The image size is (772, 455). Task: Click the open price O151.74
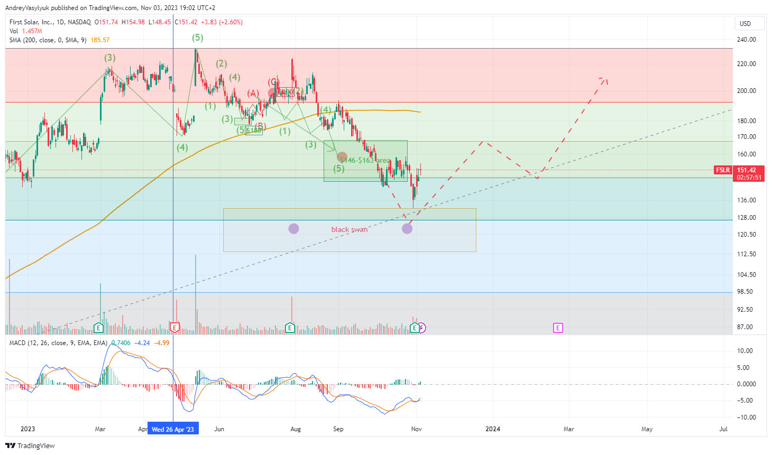coord(107,22)
